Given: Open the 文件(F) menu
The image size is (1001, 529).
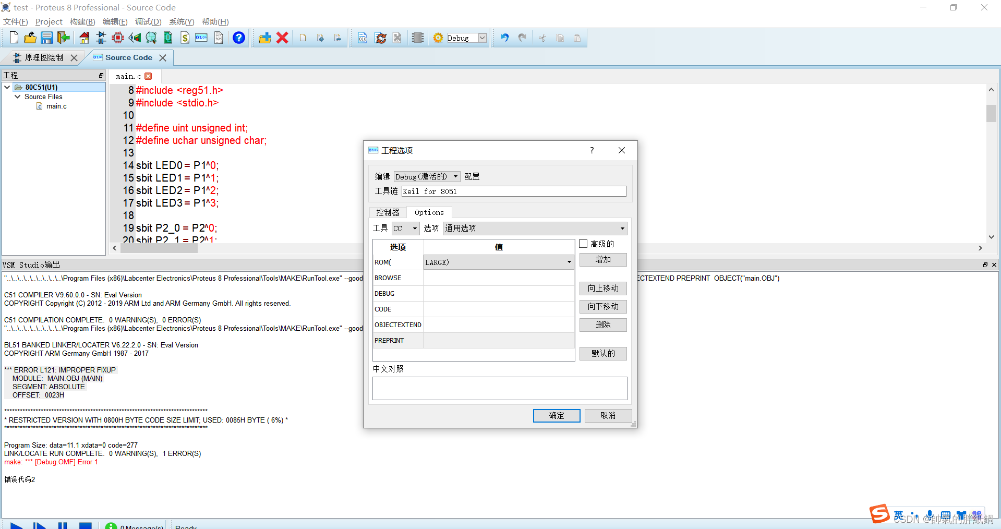Looking at the screenshot, I should [x=16, y=21].
